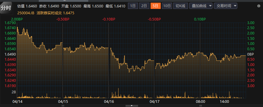The image size is (263, 107).
Task: Click the green 2.00BP change label
Action: (17, 19)
